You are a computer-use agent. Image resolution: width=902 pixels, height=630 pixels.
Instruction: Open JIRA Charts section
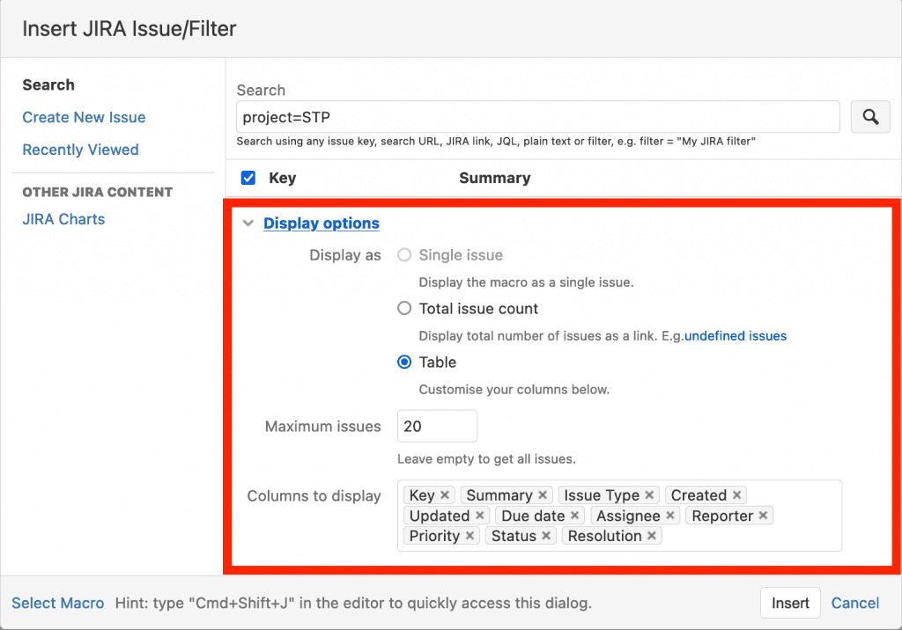[x=63, y=219]
